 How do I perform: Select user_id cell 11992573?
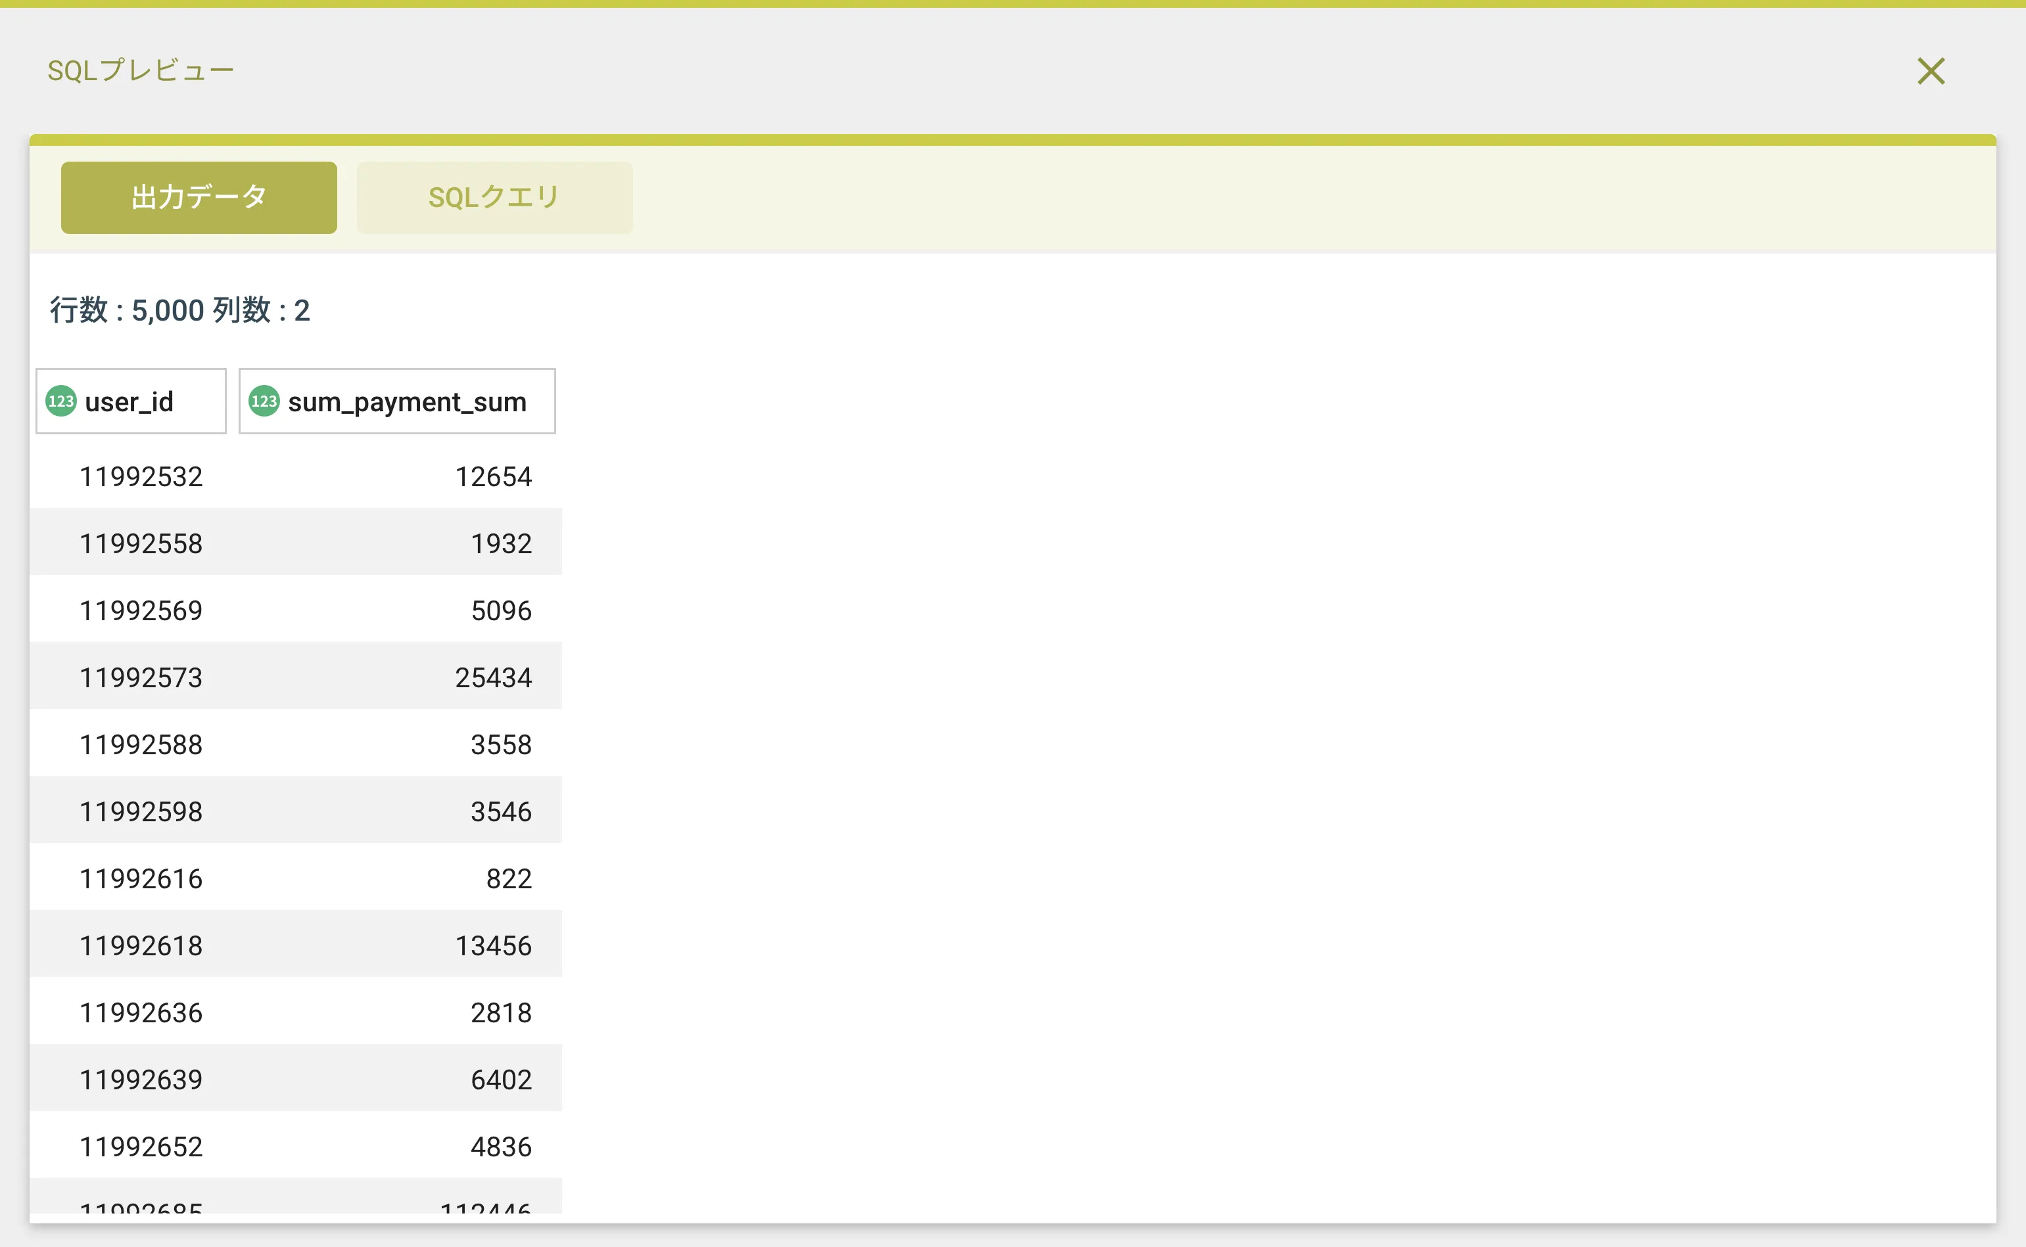[141, 677]
